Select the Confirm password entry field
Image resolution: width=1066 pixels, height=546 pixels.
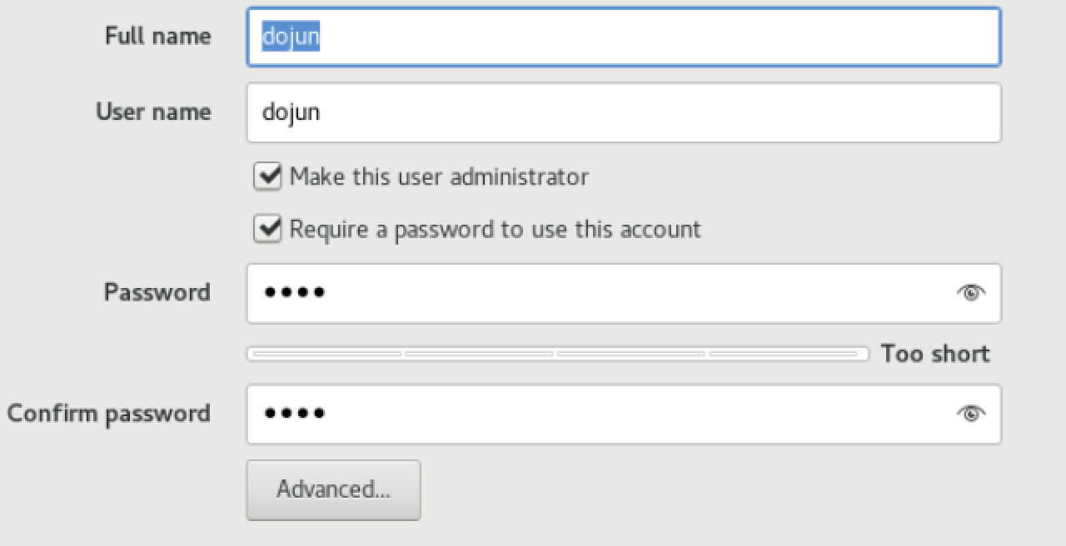[600, 414]
